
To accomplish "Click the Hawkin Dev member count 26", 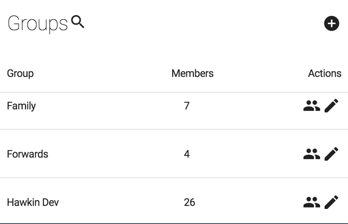I will click(189, 202).
